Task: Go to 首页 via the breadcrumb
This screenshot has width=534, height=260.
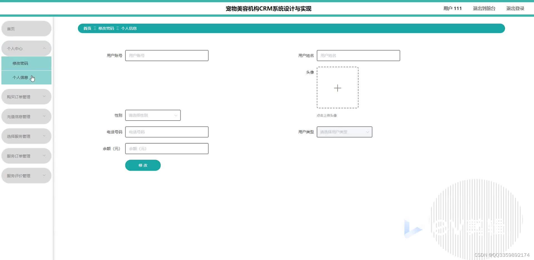Action: pos(87,28)
